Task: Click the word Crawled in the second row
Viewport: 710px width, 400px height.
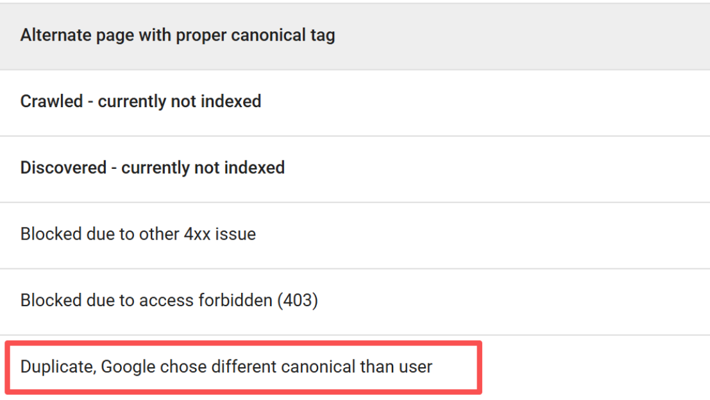Action: click(51, 101)
